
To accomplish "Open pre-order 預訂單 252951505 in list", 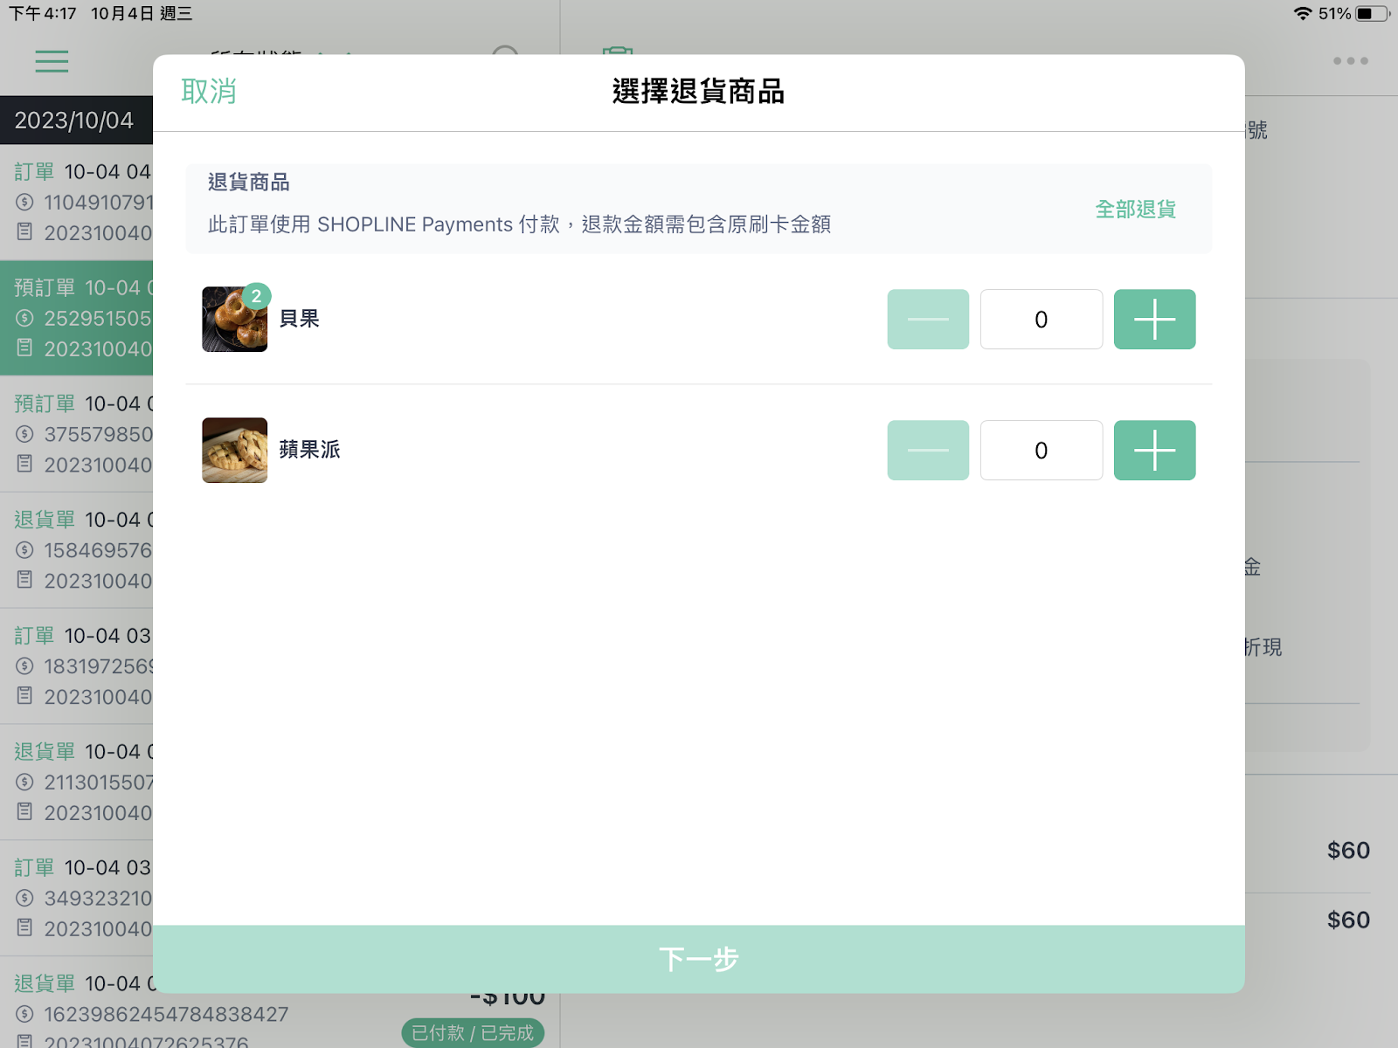I will click(77, 318).
